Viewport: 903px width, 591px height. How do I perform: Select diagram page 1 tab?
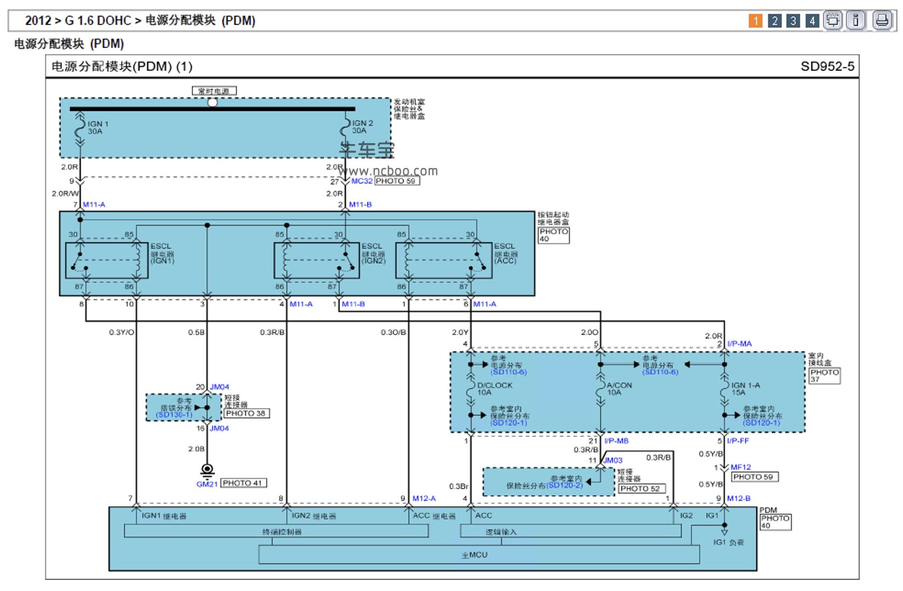[x=755, y=21]
